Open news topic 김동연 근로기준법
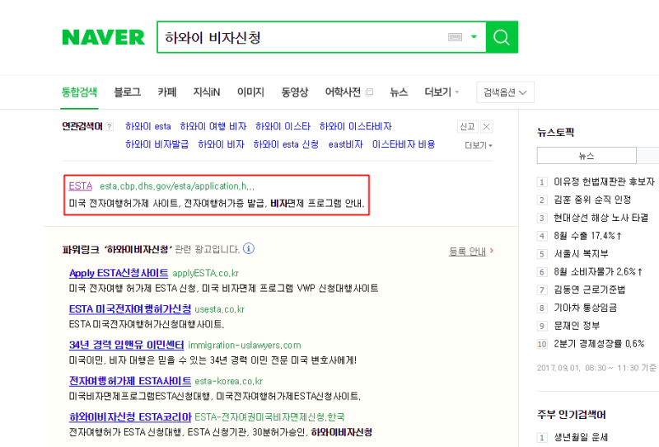 (589, 290)
